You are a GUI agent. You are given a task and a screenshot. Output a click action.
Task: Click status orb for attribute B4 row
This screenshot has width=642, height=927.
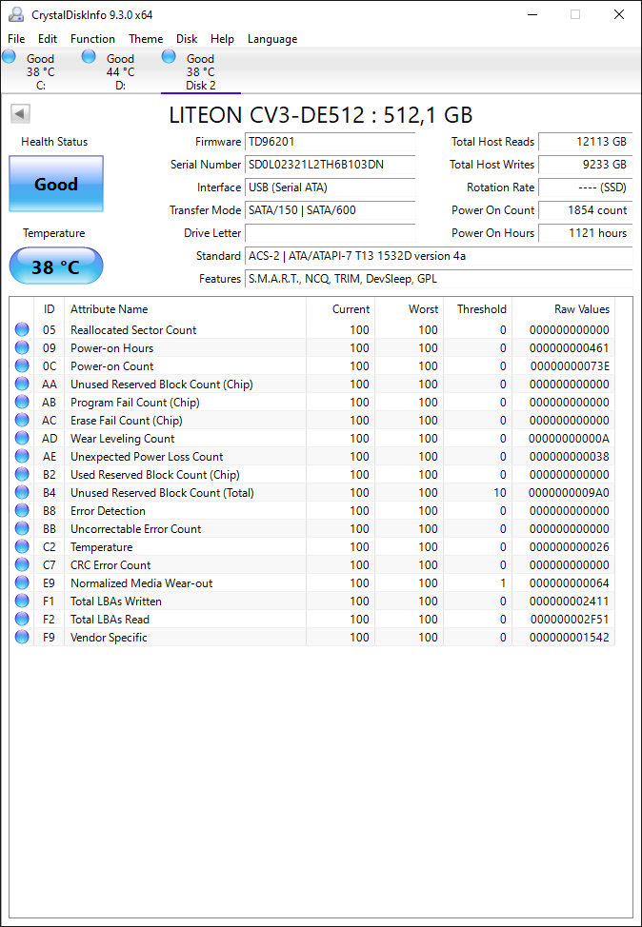pyautogui.click(x=22, y=492)
